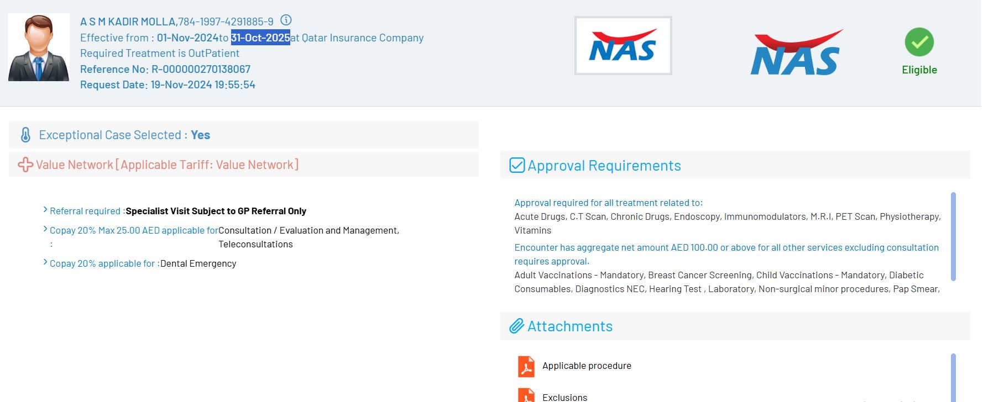Screen dimensions: 983x402
Task: Click the Specialist Visit Subject to GP Referral text
Action: point(216,211)
